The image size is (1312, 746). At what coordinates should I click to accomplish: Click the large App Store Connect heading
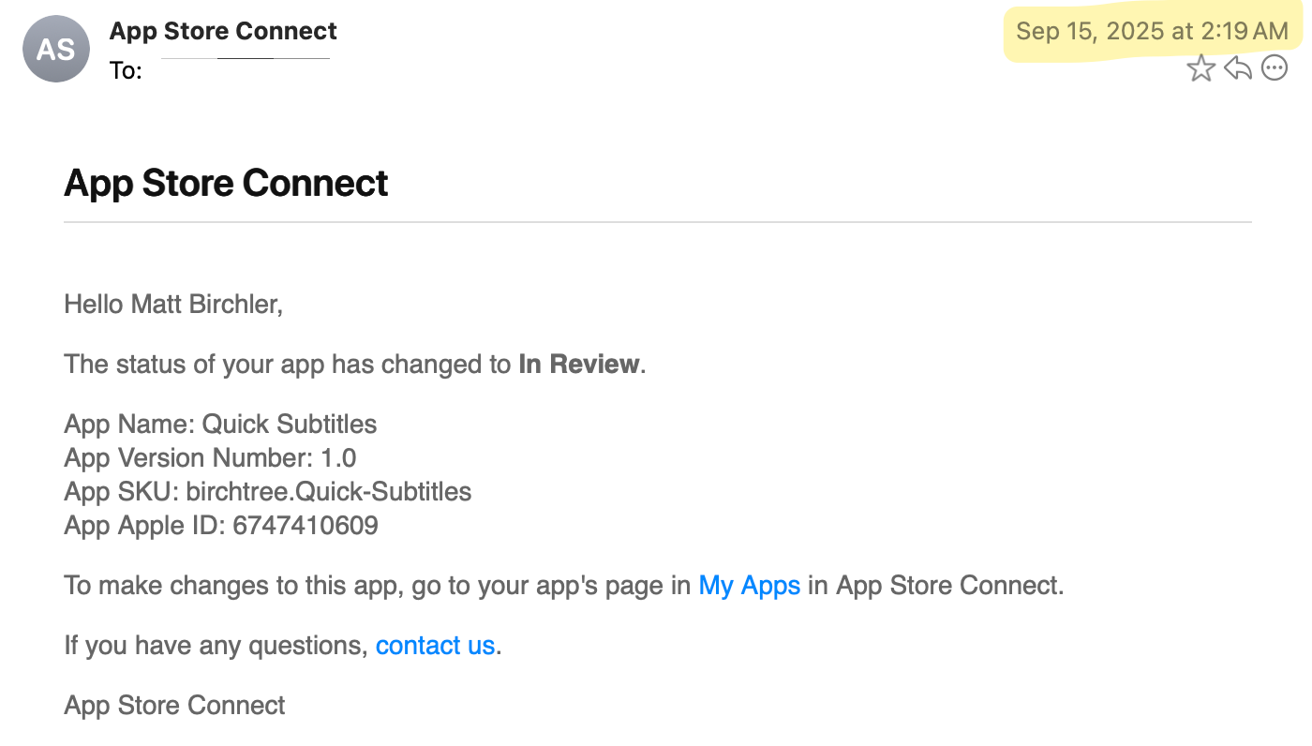(x=226, y=183)
